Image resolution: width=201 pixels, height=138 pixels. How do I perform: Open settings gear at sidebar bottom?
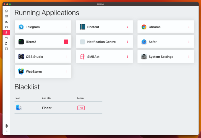pyautogui.click(x=6, y=126)
